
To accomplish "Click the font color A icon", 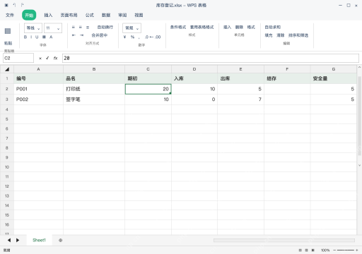I will pos(51,37).
